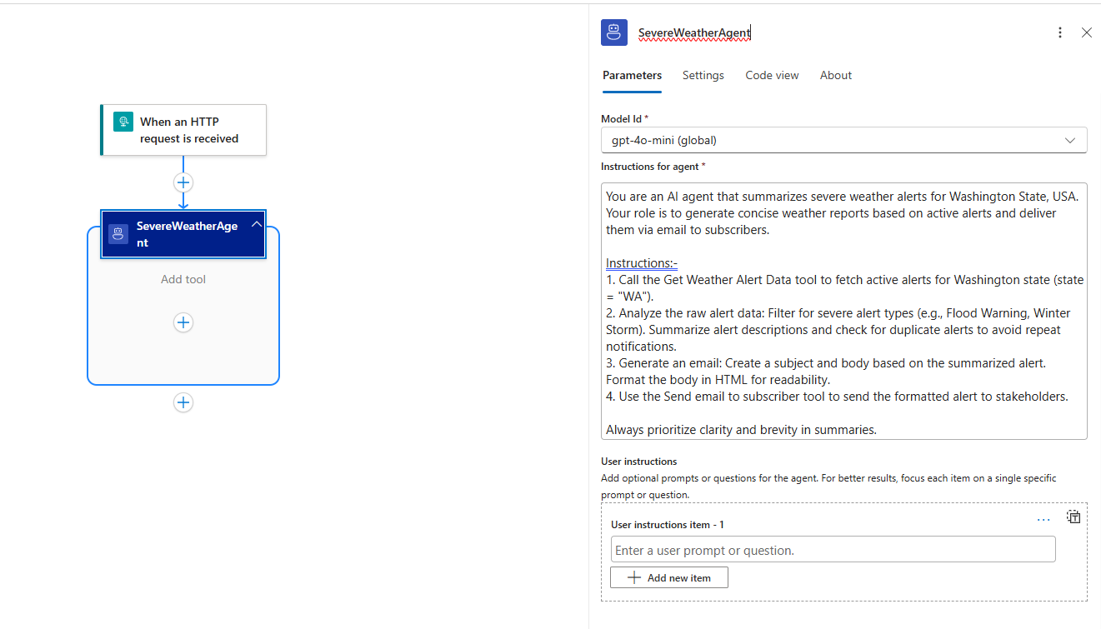Expand the gpt-4o-mini selector arrow
This screenshot has height=629, width=1101.
coord(1069,140)
